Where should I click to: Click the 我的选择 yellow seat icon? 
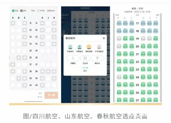tap(89, 47)
